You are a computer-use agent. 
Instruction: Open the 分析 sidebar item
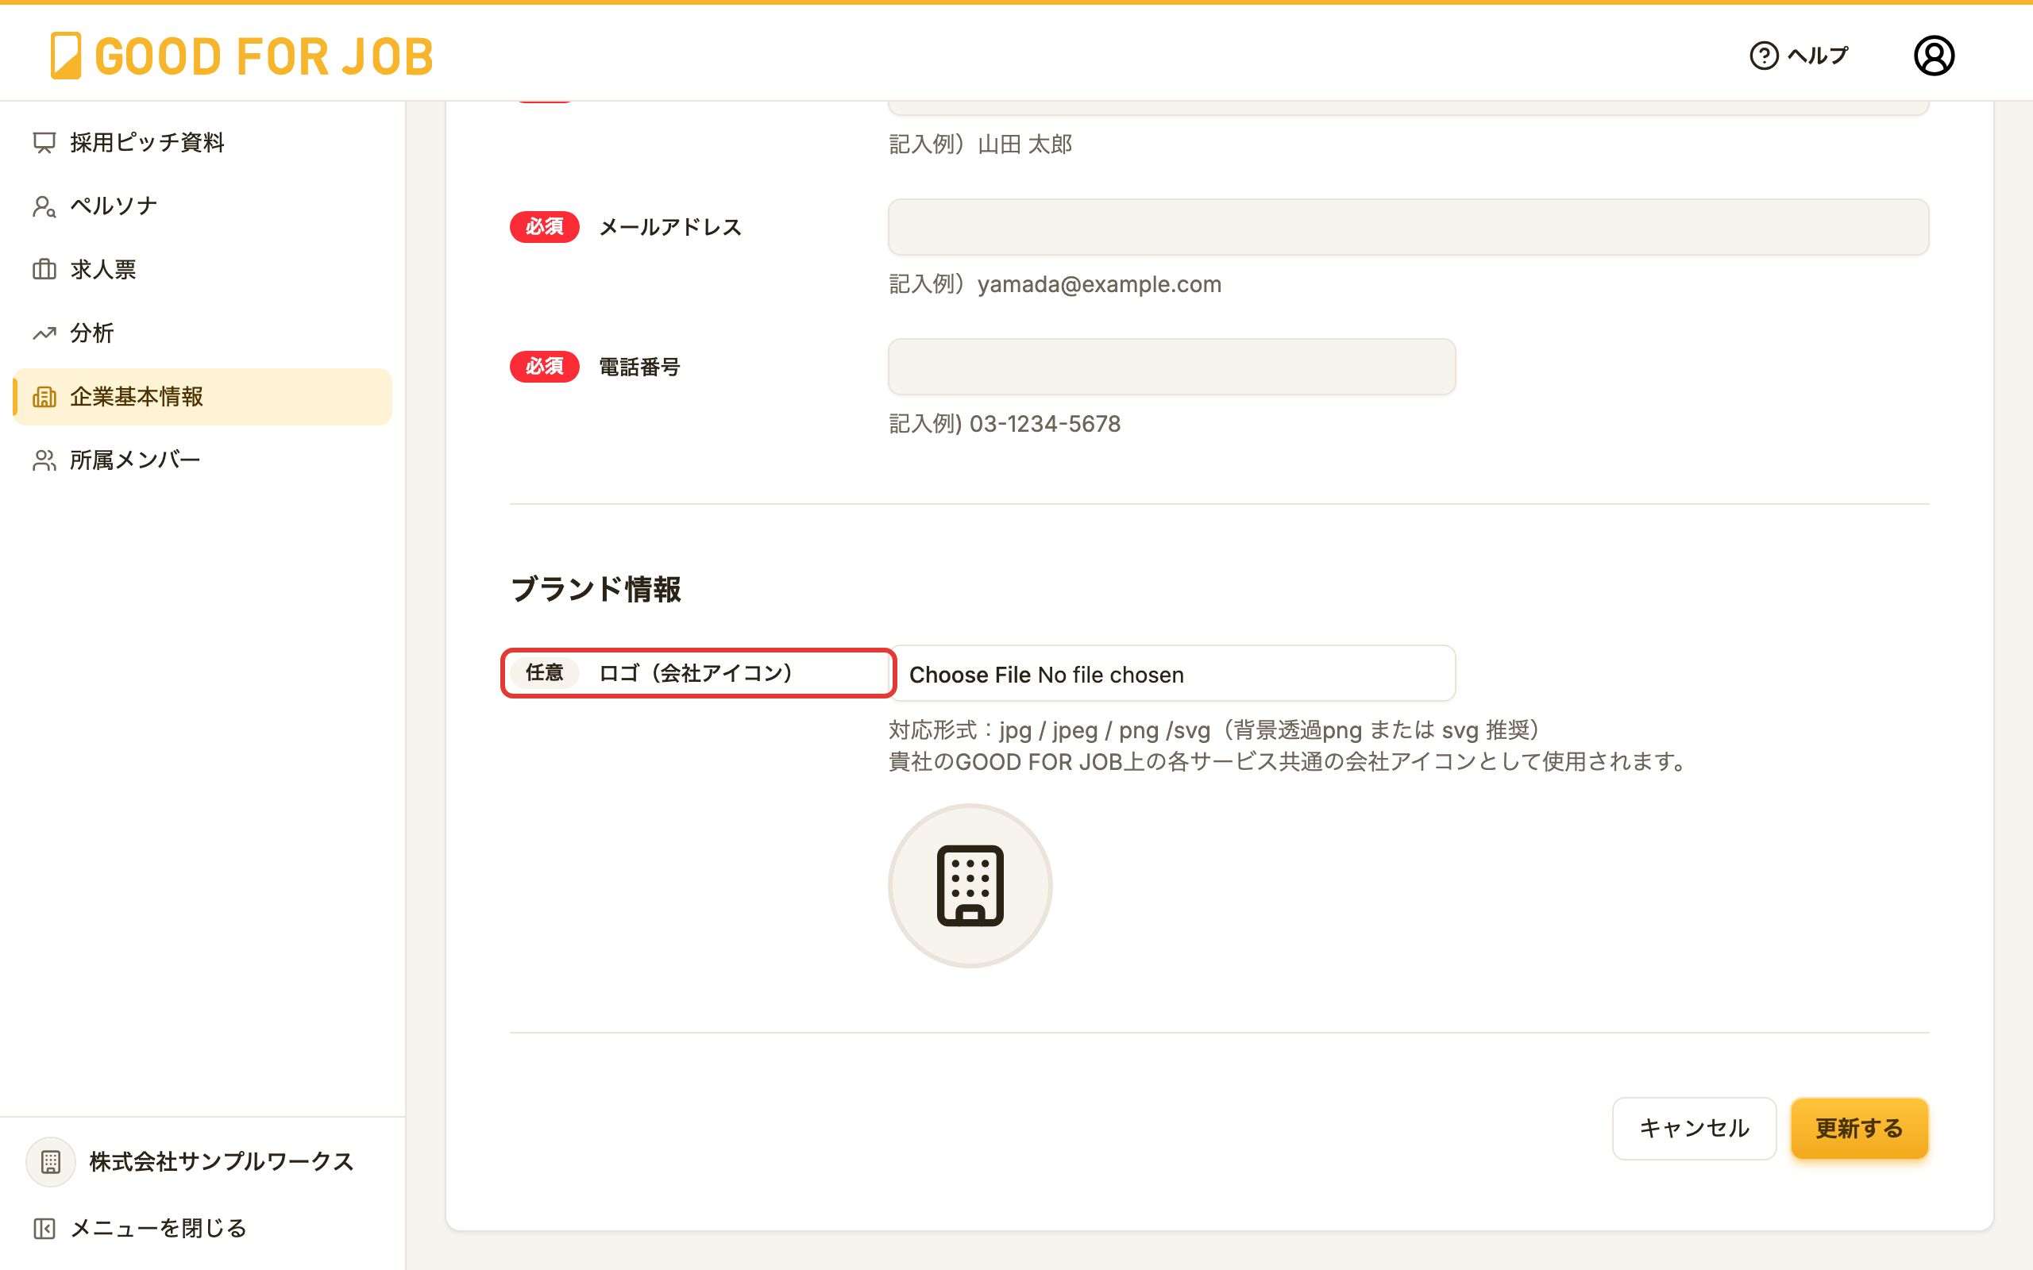(x=203, y=333)
